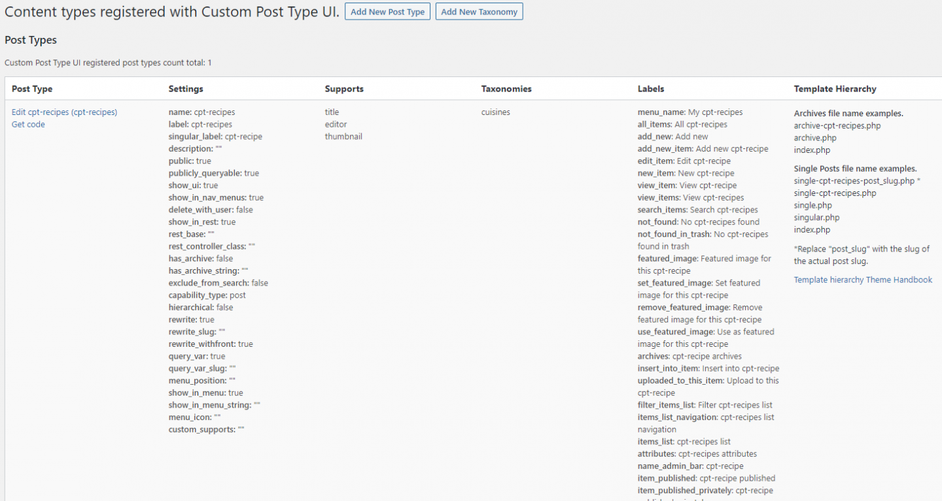Click the 'filter_items_list' label line
The image size is (942, 501).
click(705, 406)
